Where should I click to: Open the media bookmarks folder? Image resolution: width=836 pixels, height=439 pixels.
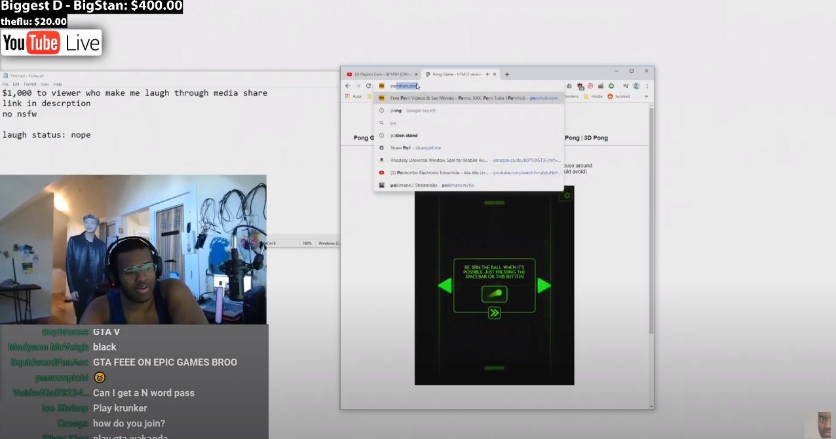(593, 96)
